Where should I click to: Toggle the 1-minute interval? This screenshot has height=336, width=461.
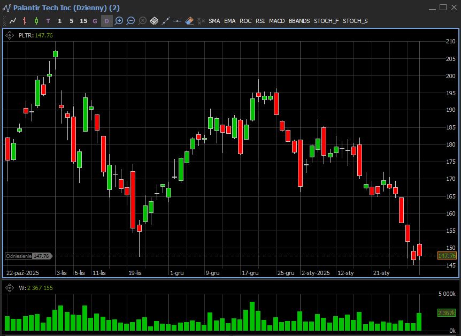click(60, 21)
